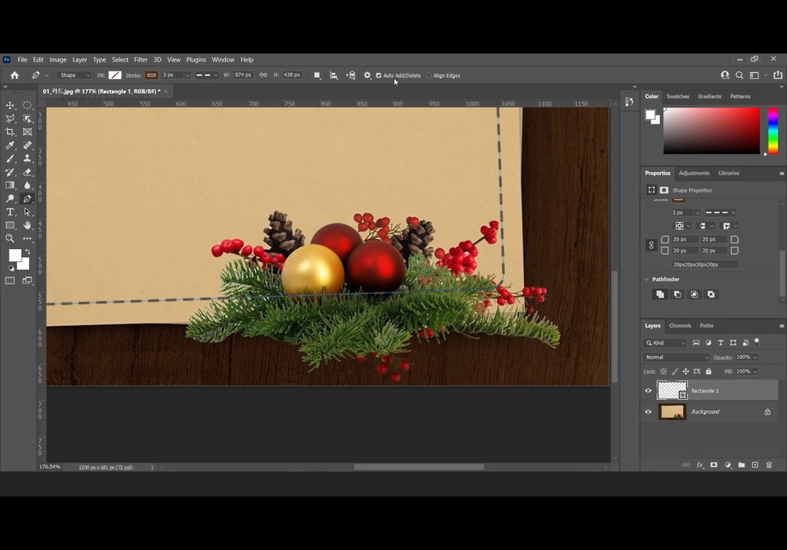Select the Move tool

[x=10, y=105]
